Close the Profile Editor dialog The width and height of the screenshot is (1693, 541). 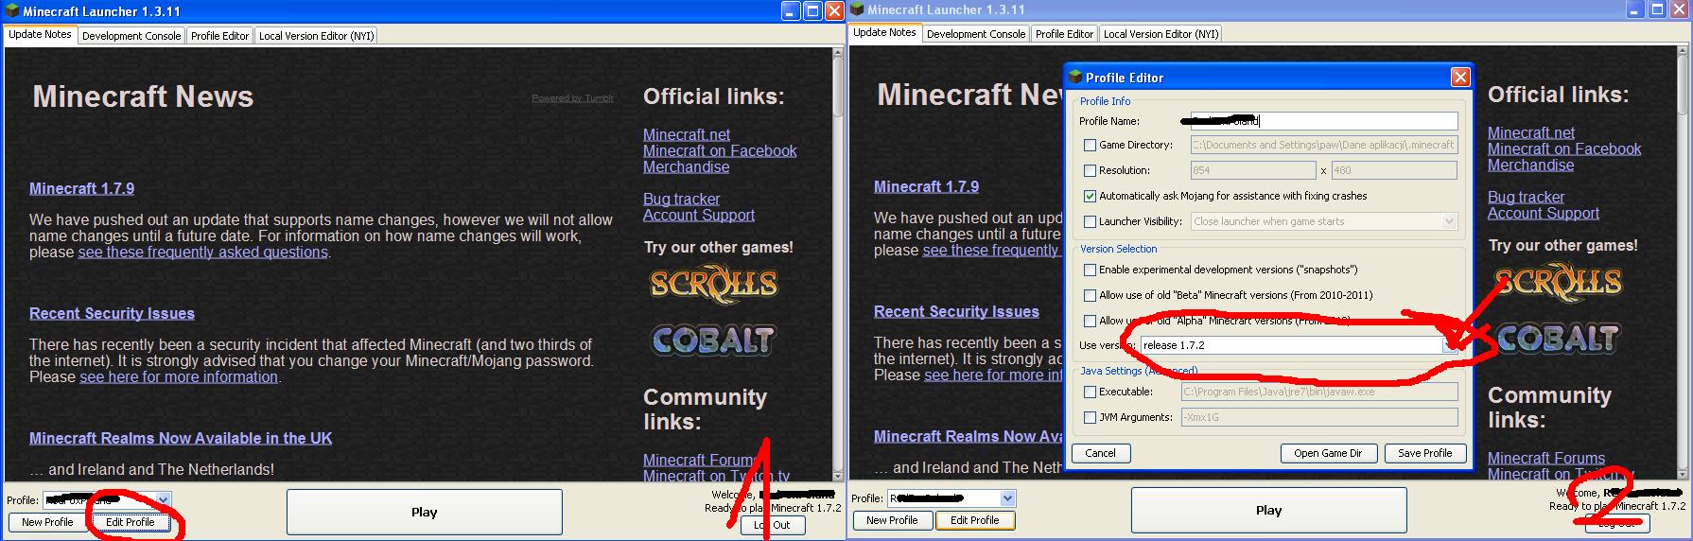[x=1460, y=77]
